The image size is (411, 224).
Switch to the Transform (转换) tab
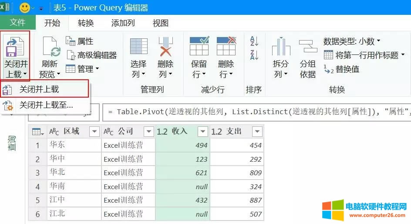86,23
